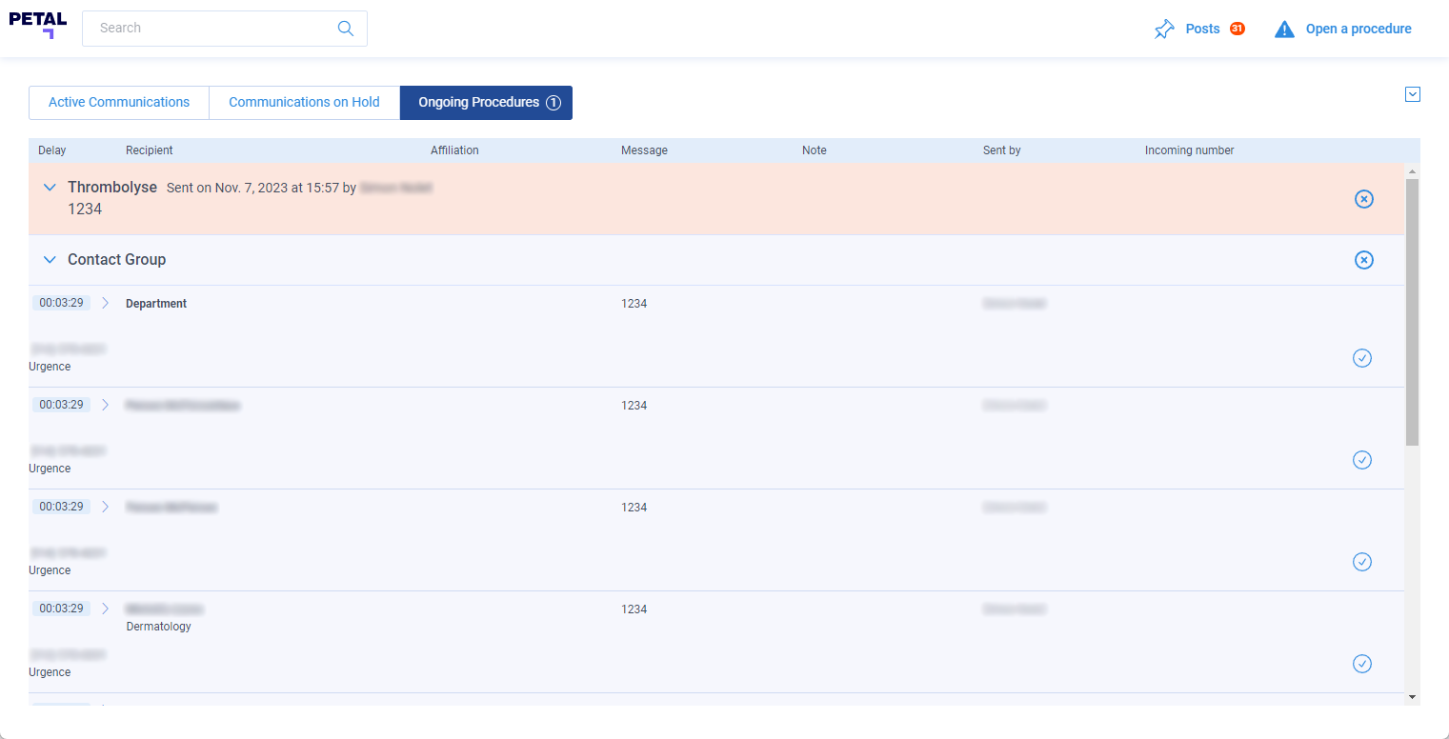Viewport: 1449px width, 739px height.
Task: Click the 1234 text under Thrombolyse
Action: [x=85, y=209]
